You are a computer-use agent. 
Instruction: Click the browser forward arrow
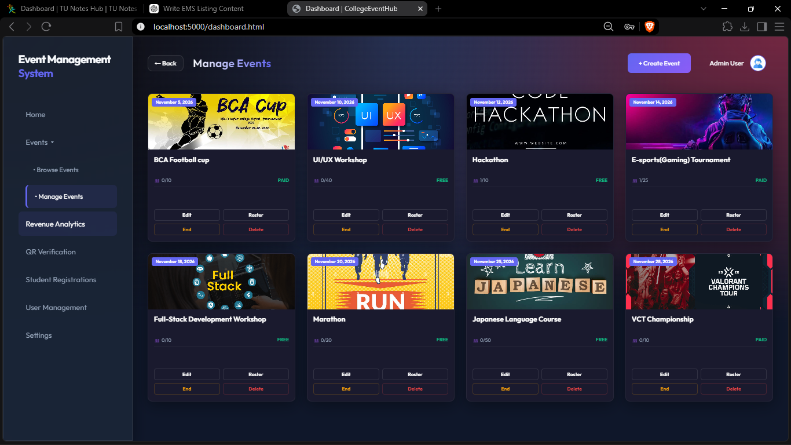pyautogui.click(x=29, y=27)
